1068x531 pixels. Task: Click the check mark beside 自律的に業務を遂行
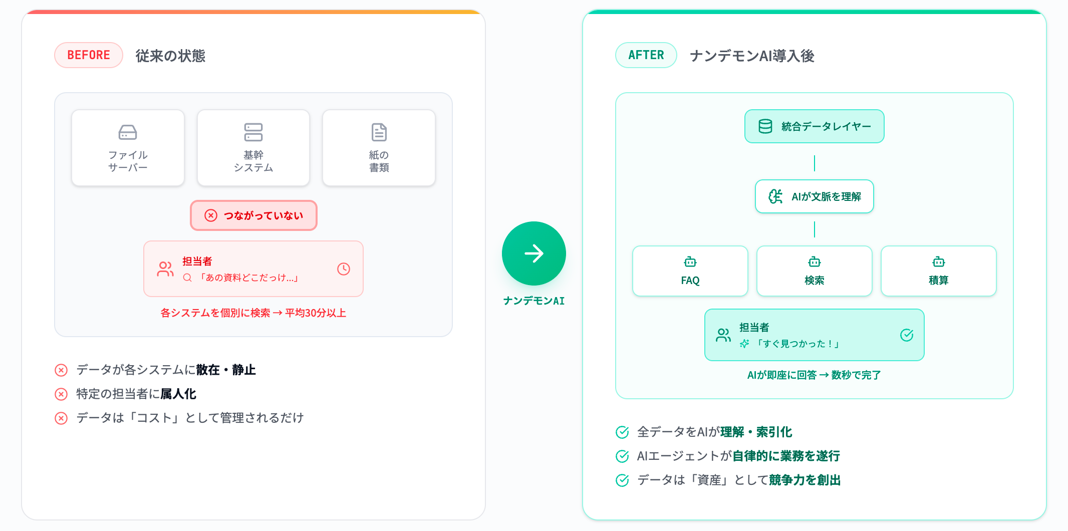coord(622,456)
